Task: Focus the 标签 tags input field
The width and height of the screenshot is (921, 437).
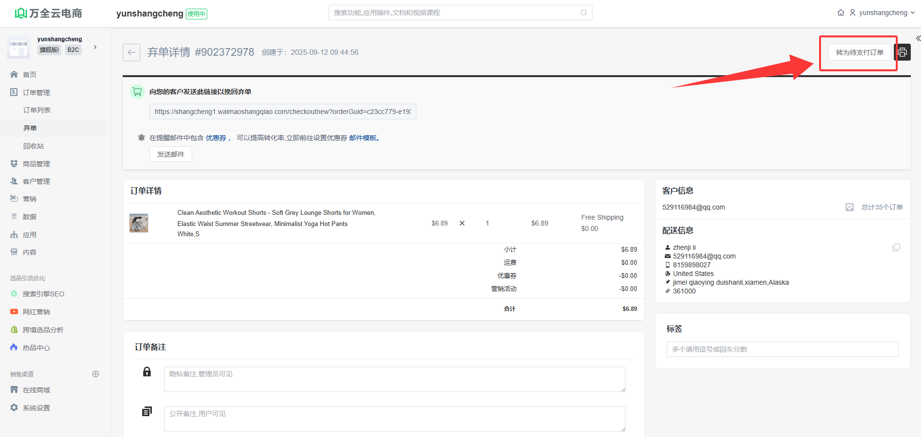Action: (782, 349)
